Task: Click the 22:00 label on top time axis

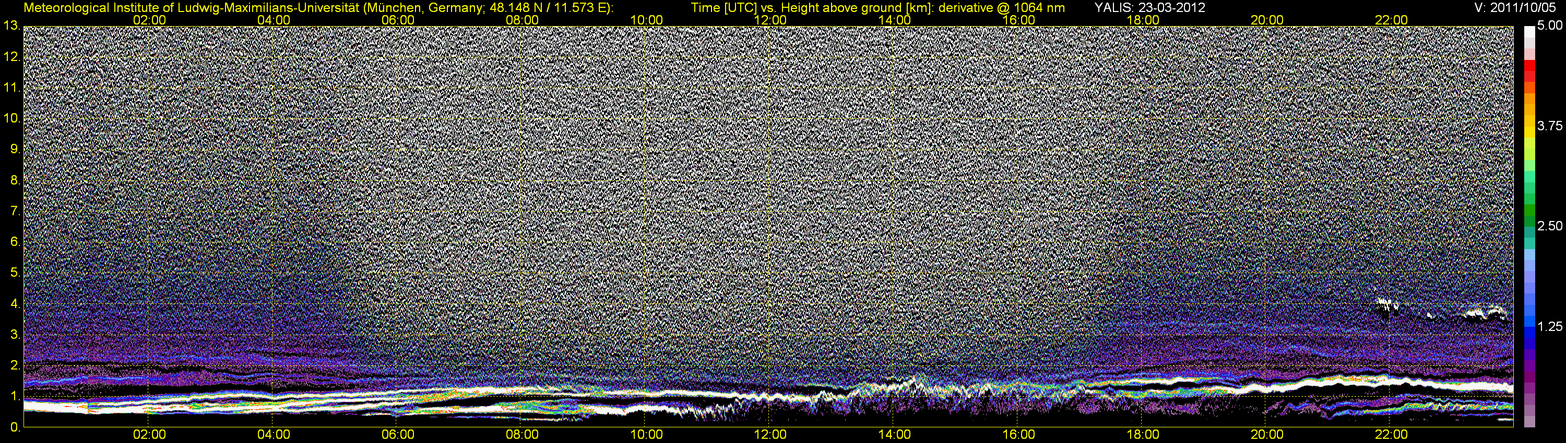Action: 1392,20
